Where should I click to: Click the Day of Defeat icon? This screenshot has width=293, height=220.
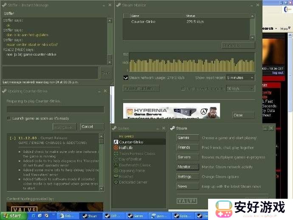(x=116, y=159)
